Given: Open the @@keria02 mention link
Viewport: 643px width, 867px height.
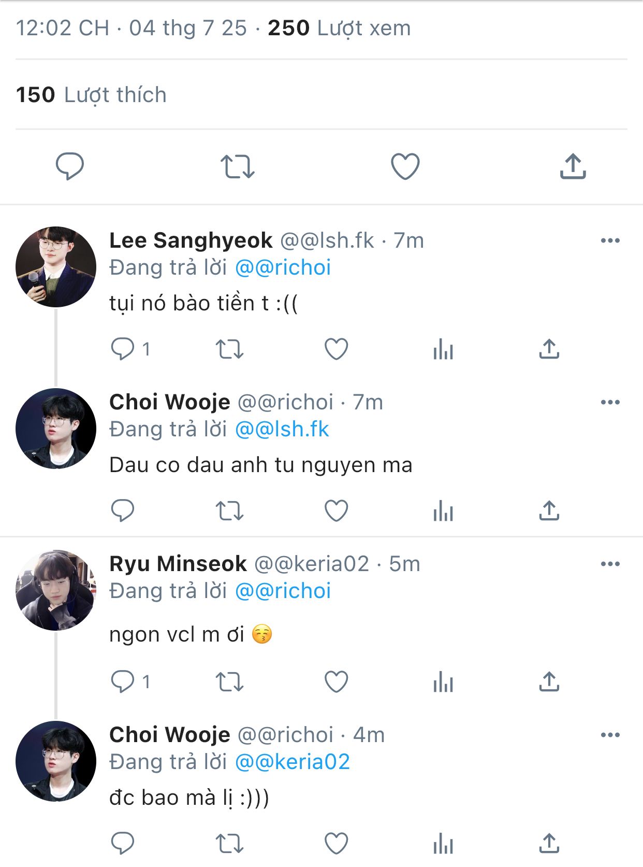Looking at the screenshot, I should [x=293, y=762].
